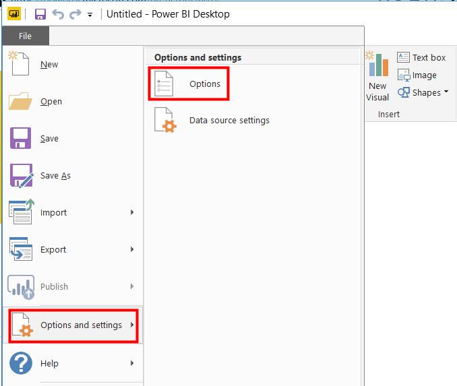This screenshot has height=386, width=457.
Task: Click the Save As floppy-with-pencil icon
Action: click(22, 175)
